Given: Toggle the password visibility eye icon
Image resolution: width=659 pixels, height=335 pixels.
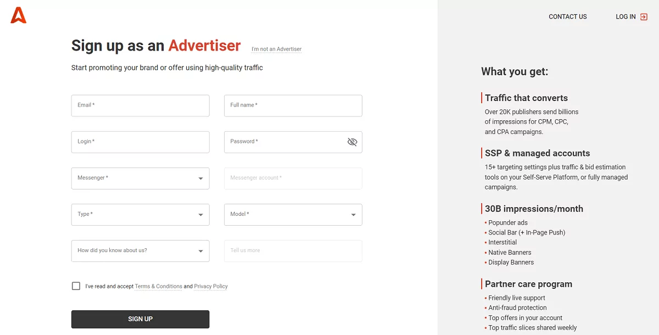Looking at the screenshot, I should [x=352, y=142].
